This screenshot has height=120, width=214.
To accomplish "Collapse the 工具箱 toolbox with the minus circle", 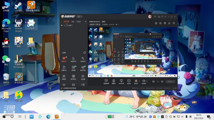I will pos(85,53).
